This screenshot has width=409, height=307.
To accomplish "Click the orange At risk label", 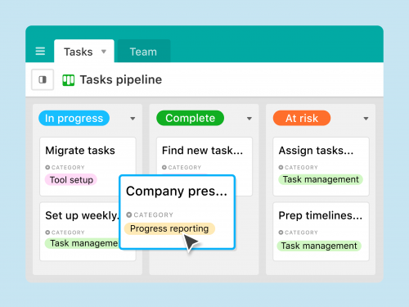I will pyautogui.click(x=302, y=118).
